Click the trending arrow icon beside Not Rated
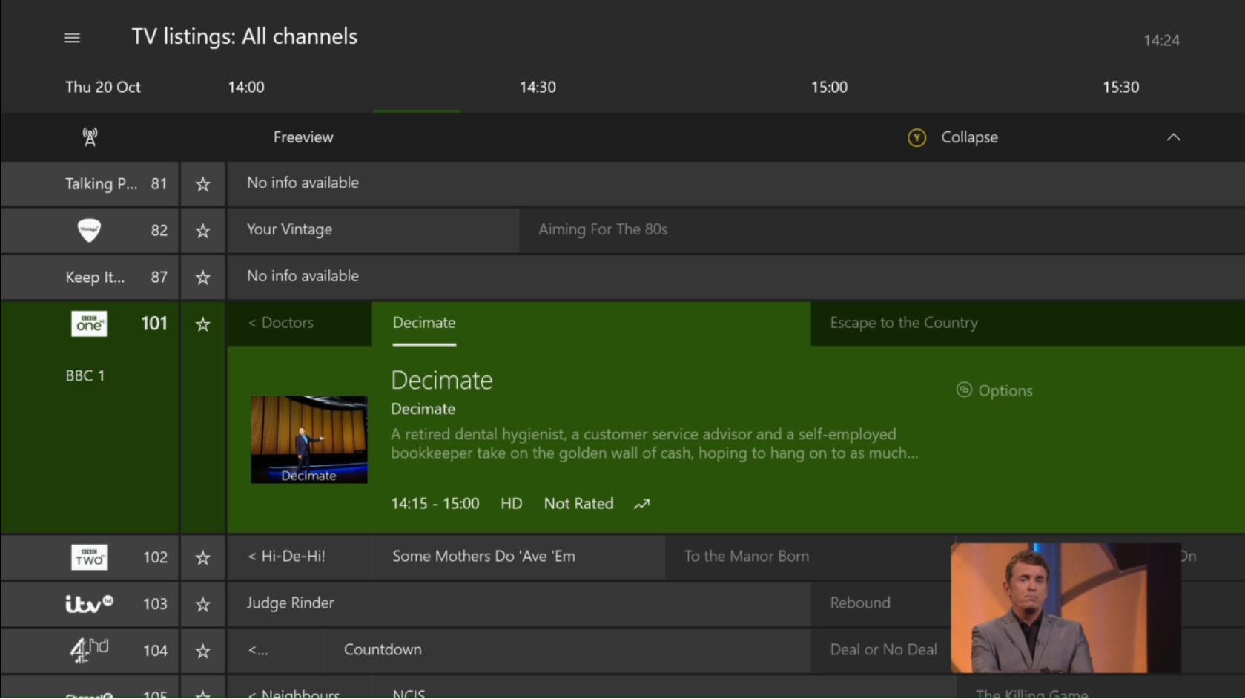 641,505
